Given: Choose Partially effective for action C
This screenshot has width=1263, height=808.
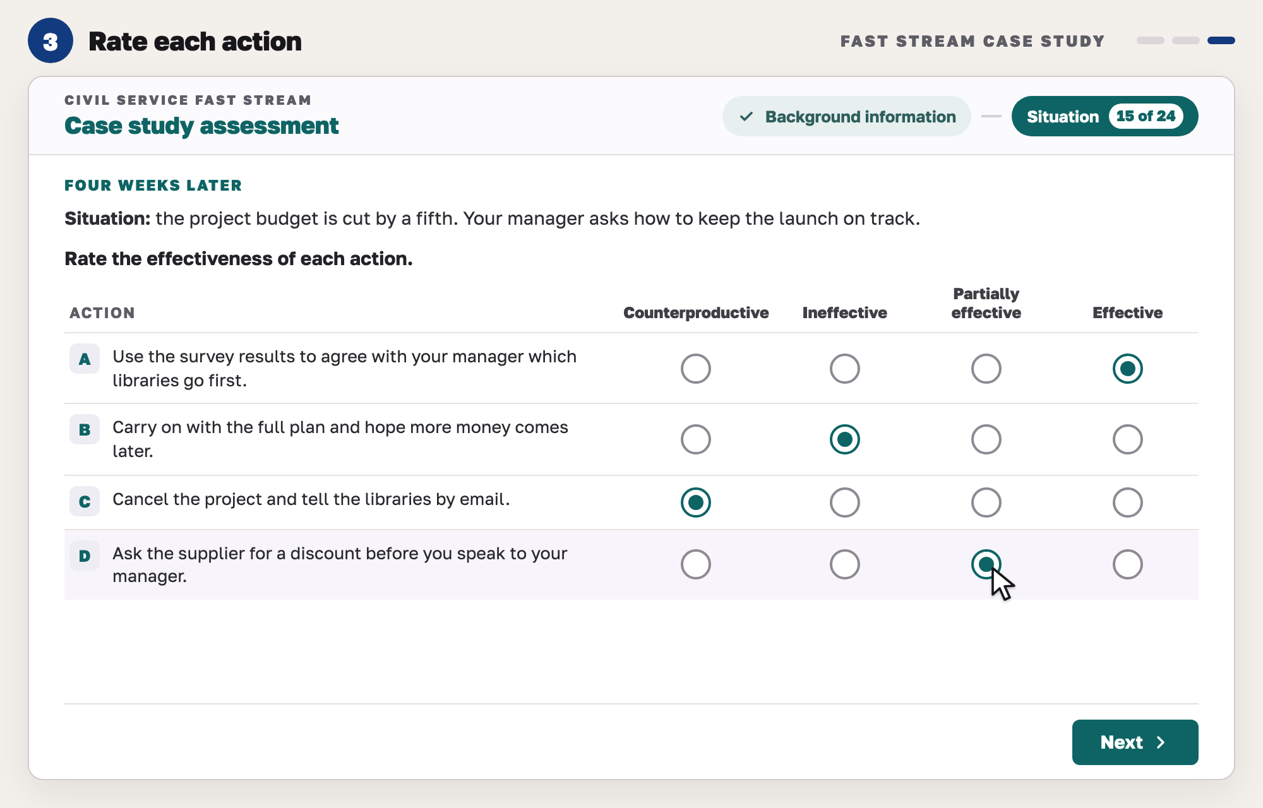Looking at the screenshot, I should point(986,502).
